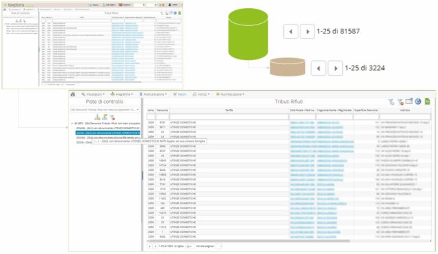The image size is (438, 254).
Task: Open the Ricerca Evasione menu
Action: tap(153, 94)
